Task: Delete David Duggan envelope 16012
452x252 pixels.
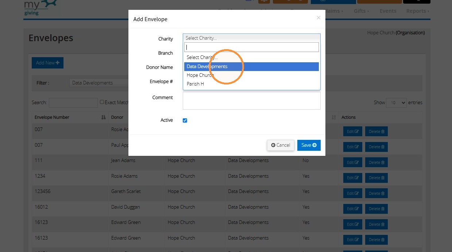Action: [376, 209]
